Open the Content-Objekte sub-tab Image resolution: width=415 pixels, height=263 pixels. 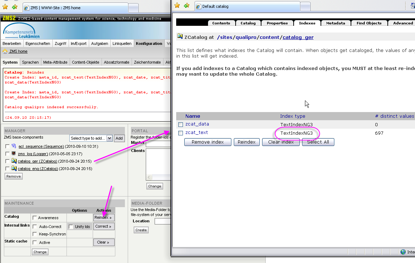86,62
